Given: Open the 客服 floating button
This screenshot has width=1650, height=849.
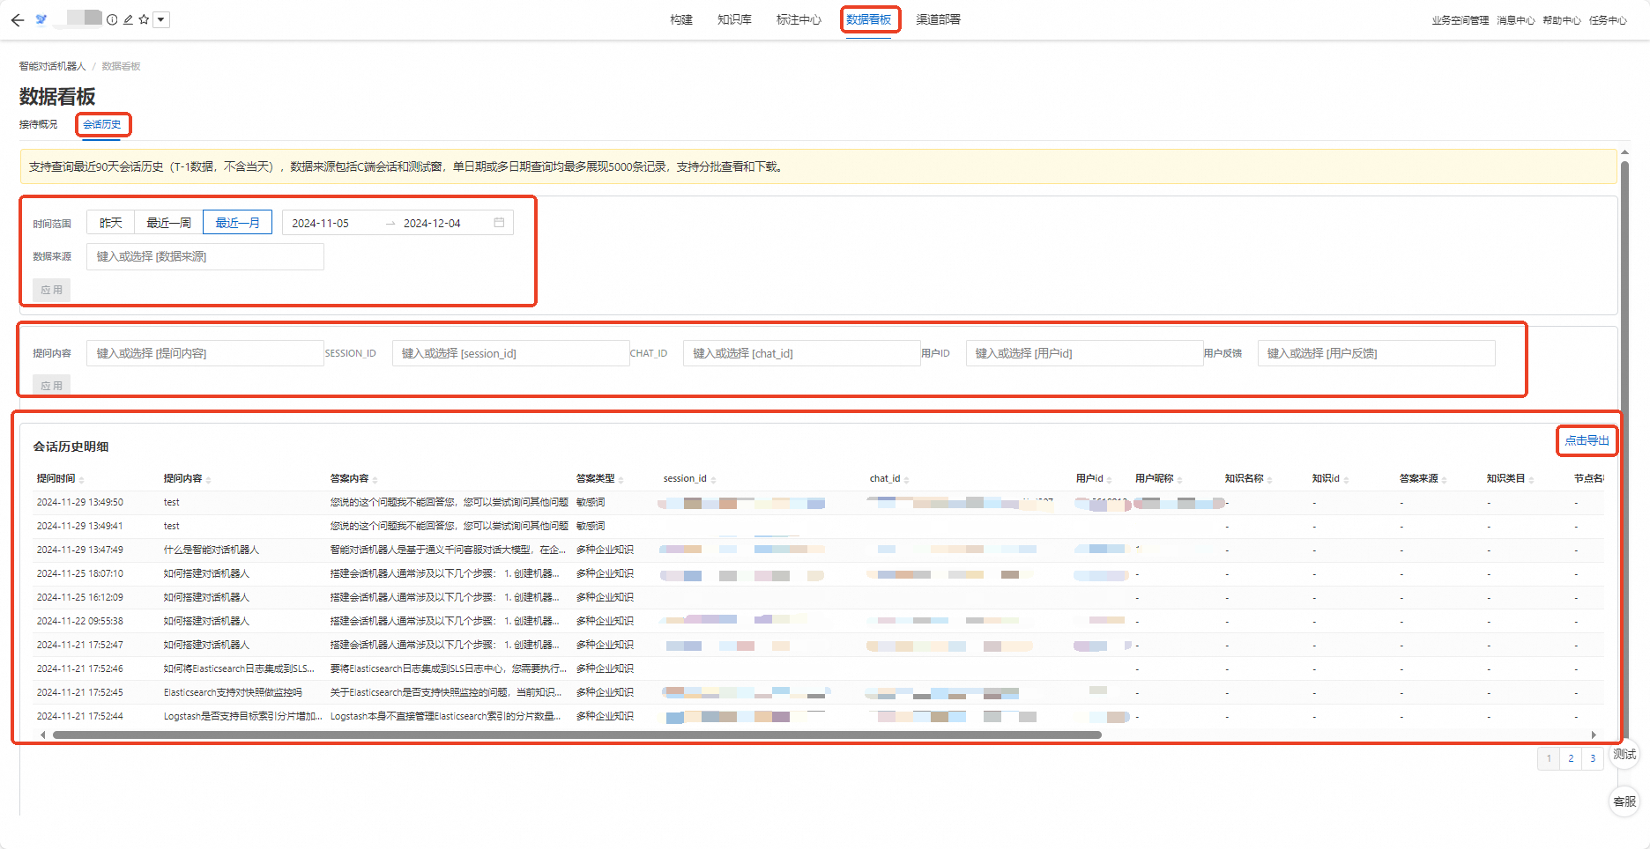Looking at the screenshot, I should tap(1624, 801).
